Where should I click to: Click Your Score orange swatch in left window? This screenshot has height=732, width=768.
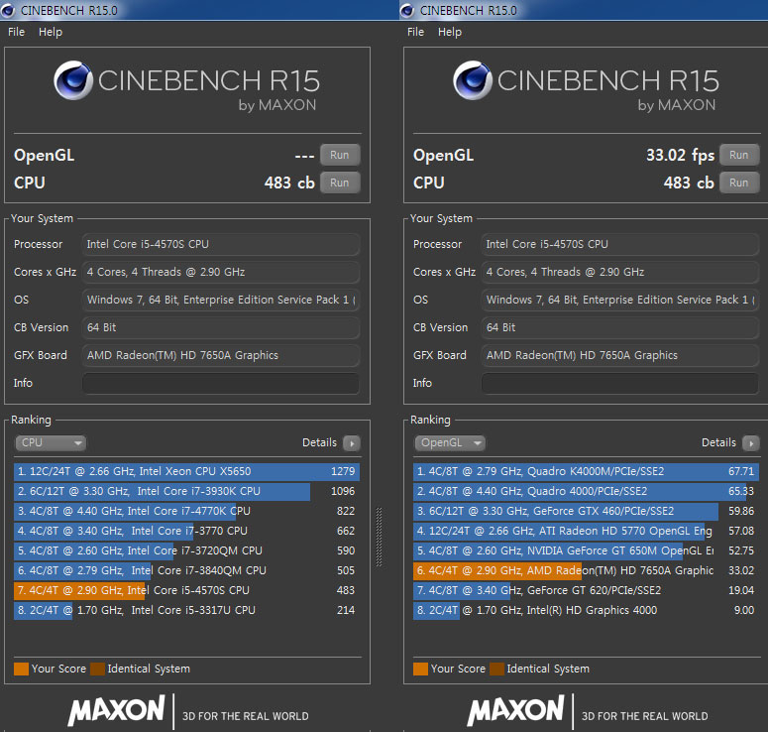(x=21, y=670)
